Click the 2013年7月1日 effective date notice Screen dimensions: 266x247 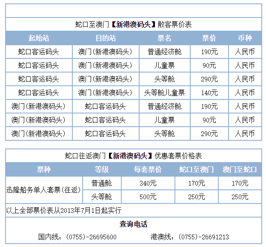[x=64, y=210]
